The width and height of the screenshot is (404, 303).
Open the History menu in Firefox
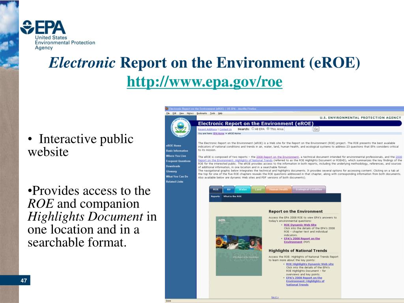pyautogui.click(x=190, y=113)
